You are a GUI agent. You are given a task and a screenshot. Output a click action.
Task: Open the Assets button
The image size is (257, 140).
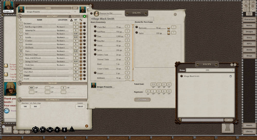[249, 125]
